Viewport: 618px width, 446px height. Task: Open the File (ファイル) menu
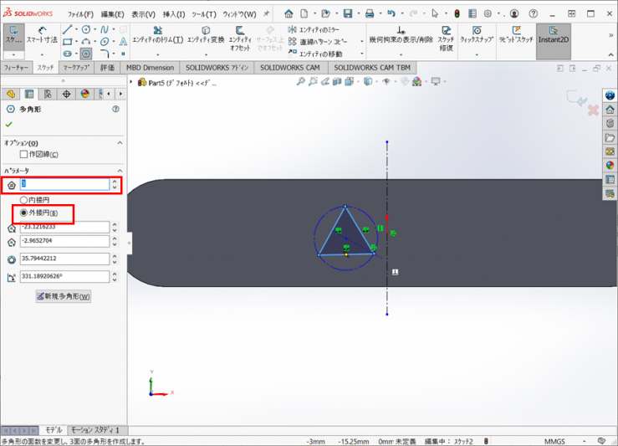[x=80, y=14]
